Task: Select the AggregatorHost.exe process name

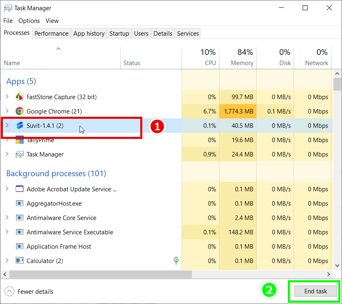Action: [54, 204]
